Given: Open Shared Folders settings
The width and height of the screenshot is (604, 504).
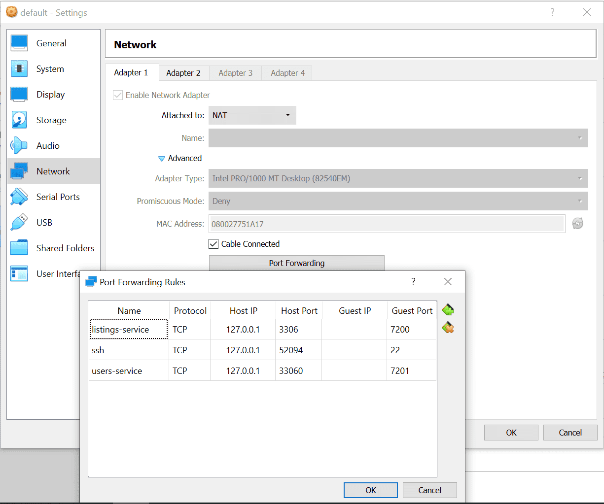Looking at the screenshot, I should pyautogui.click(x=53, y=248).
